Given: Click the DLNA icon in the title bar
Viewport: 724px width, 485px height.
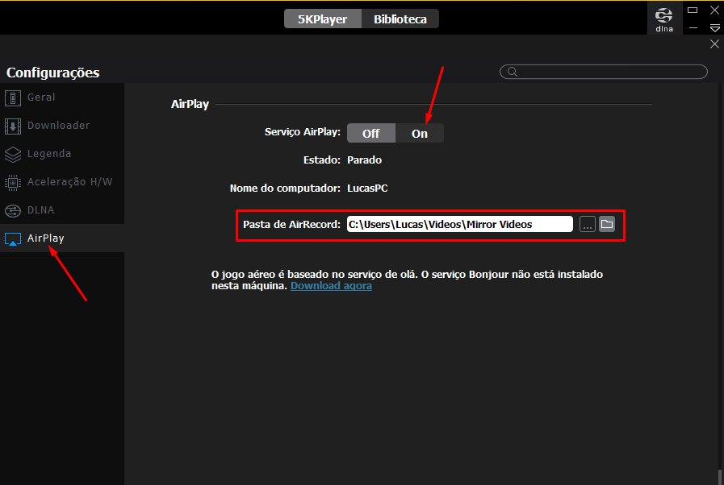Looking at the screenshot, I should coord(663,18).
